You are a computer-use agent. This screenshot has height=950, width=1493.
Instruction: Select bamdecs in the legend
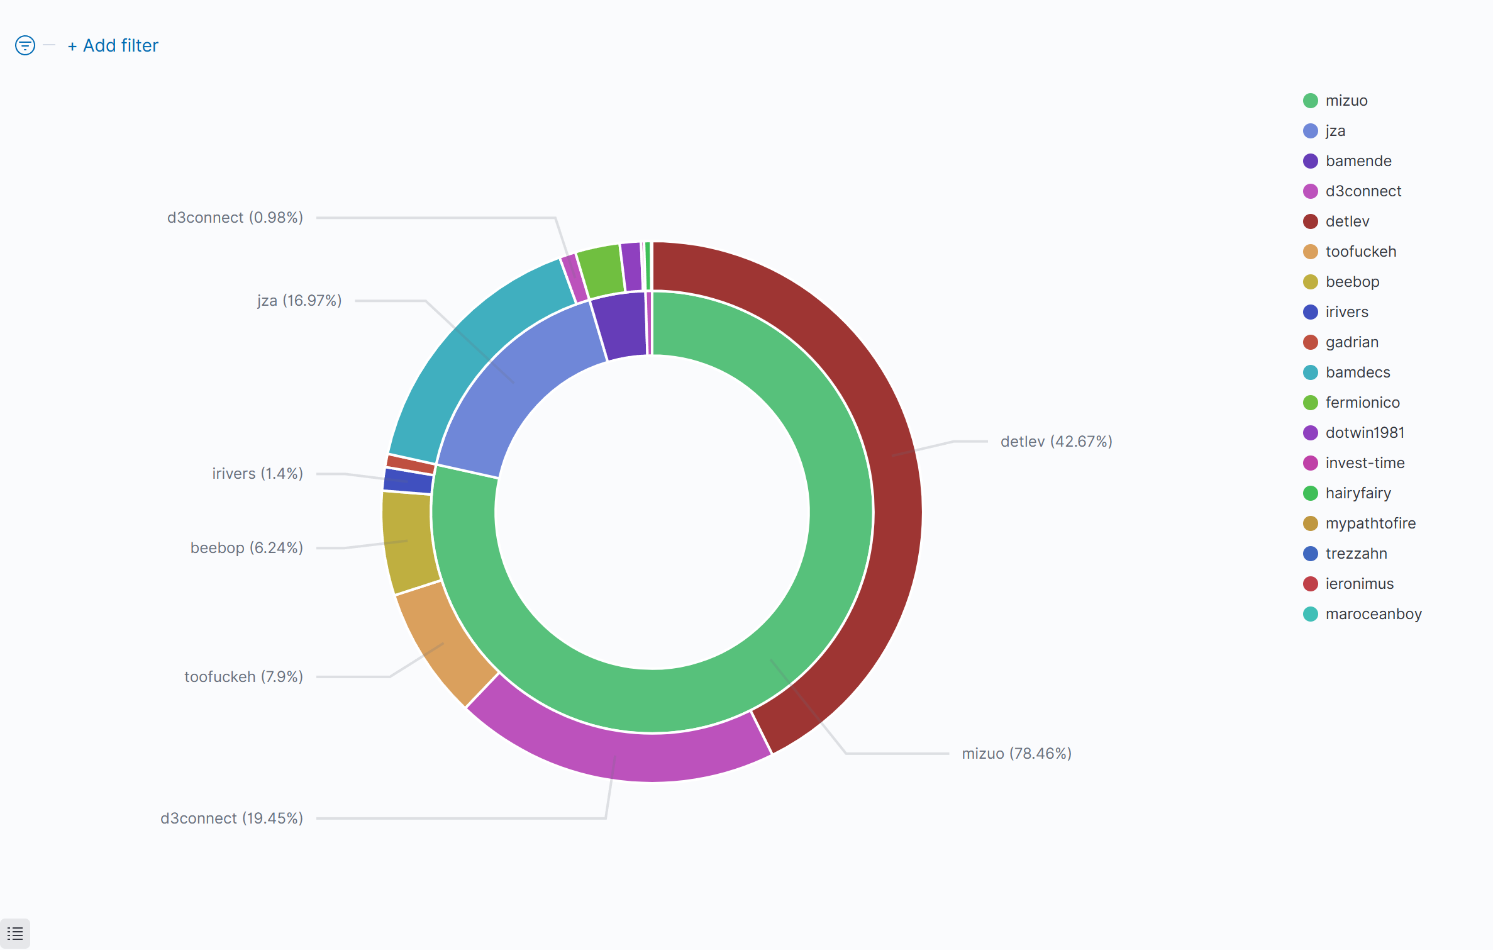coord(1357,372)
